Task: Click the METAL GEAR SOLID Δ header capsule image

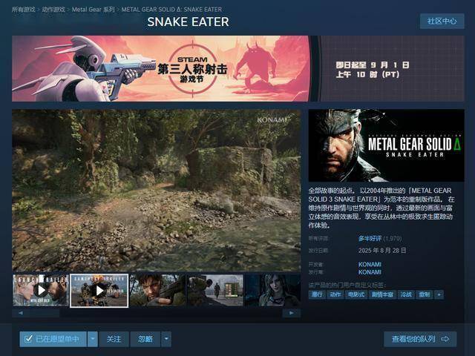Action: coord(386,145)
